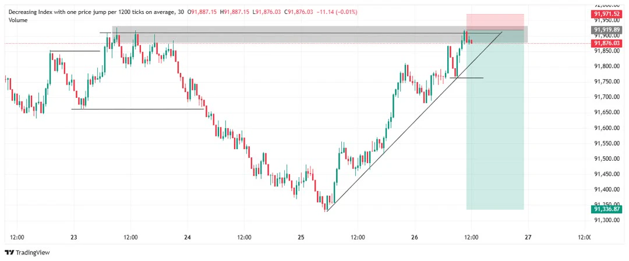Image resolution: width=629 pixels, height=261 pixels.
Task: Click the TradingView logo
Action: (26, 253)
